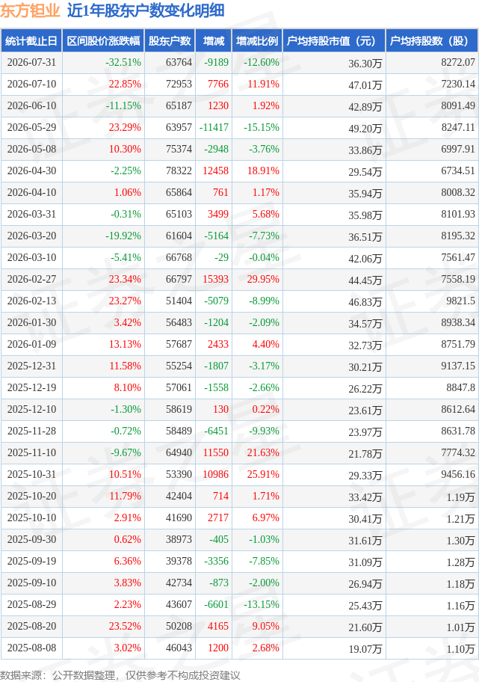
Task: Click the 户均持股数（股） column header
Action: click(x=432, y=41)
